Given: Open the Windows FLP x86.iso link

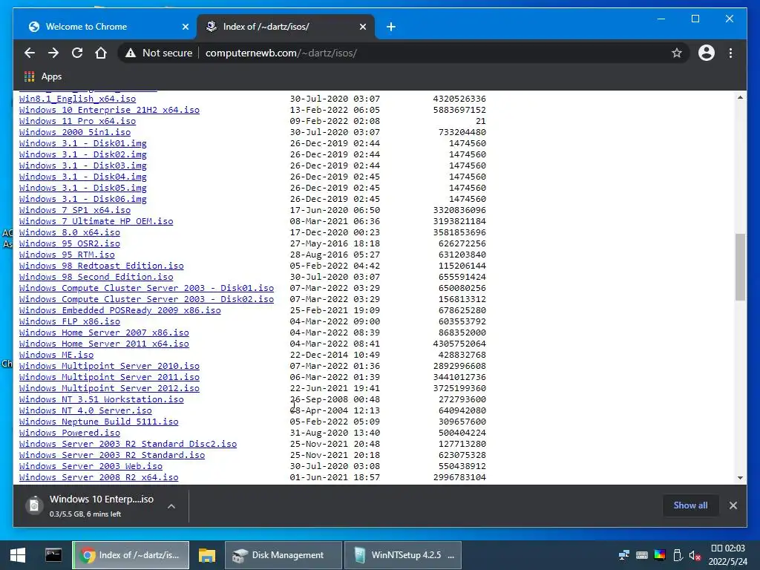Looking at the screenshot, I should [69, 322].
